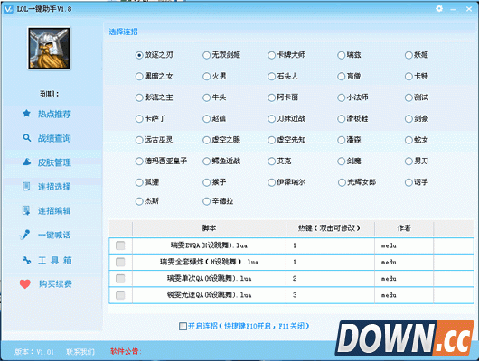Click the wrench icon for 工具箱
This screenshot has width=479, height=361.
coord(26,260)
